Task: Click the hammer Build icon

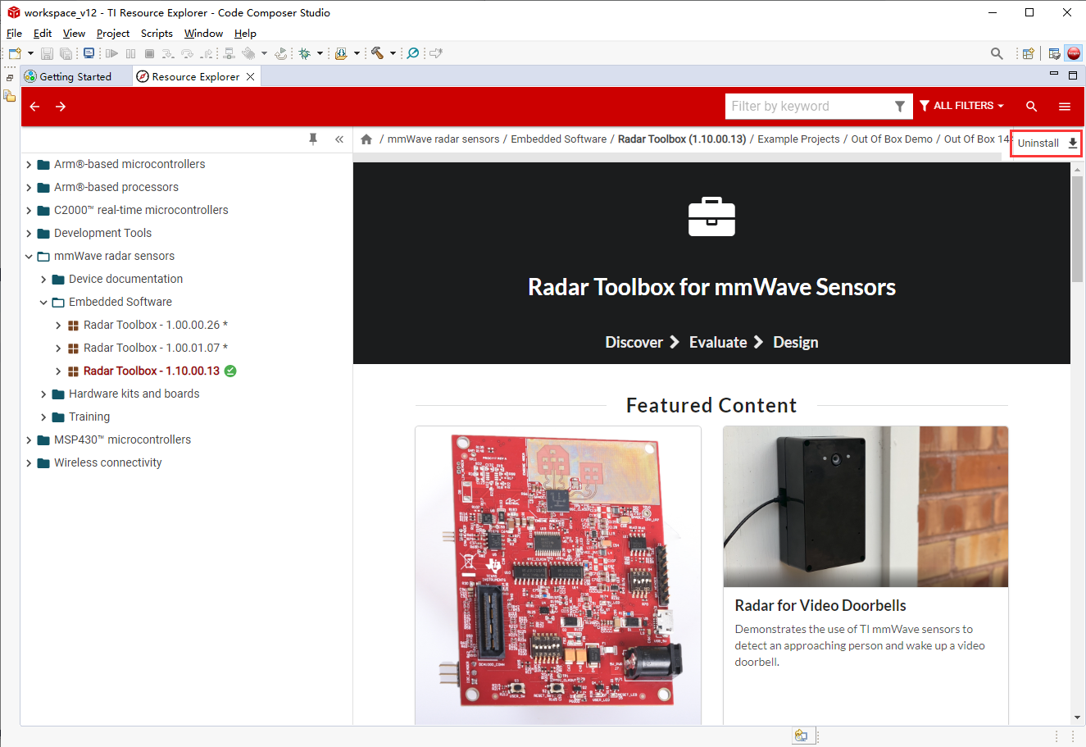Action: (377, 53)
